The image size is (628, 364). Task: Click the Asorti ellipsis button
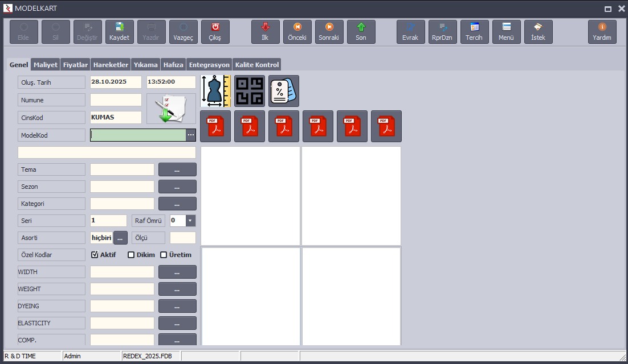[120, 238]
